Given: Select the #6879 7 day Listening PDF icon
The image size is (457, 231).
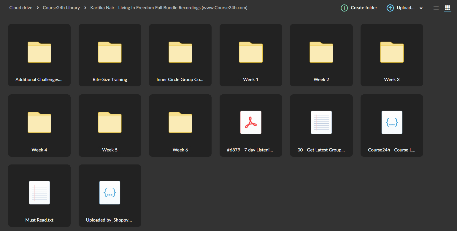Looking at the screenshot, I should [251, 122].
